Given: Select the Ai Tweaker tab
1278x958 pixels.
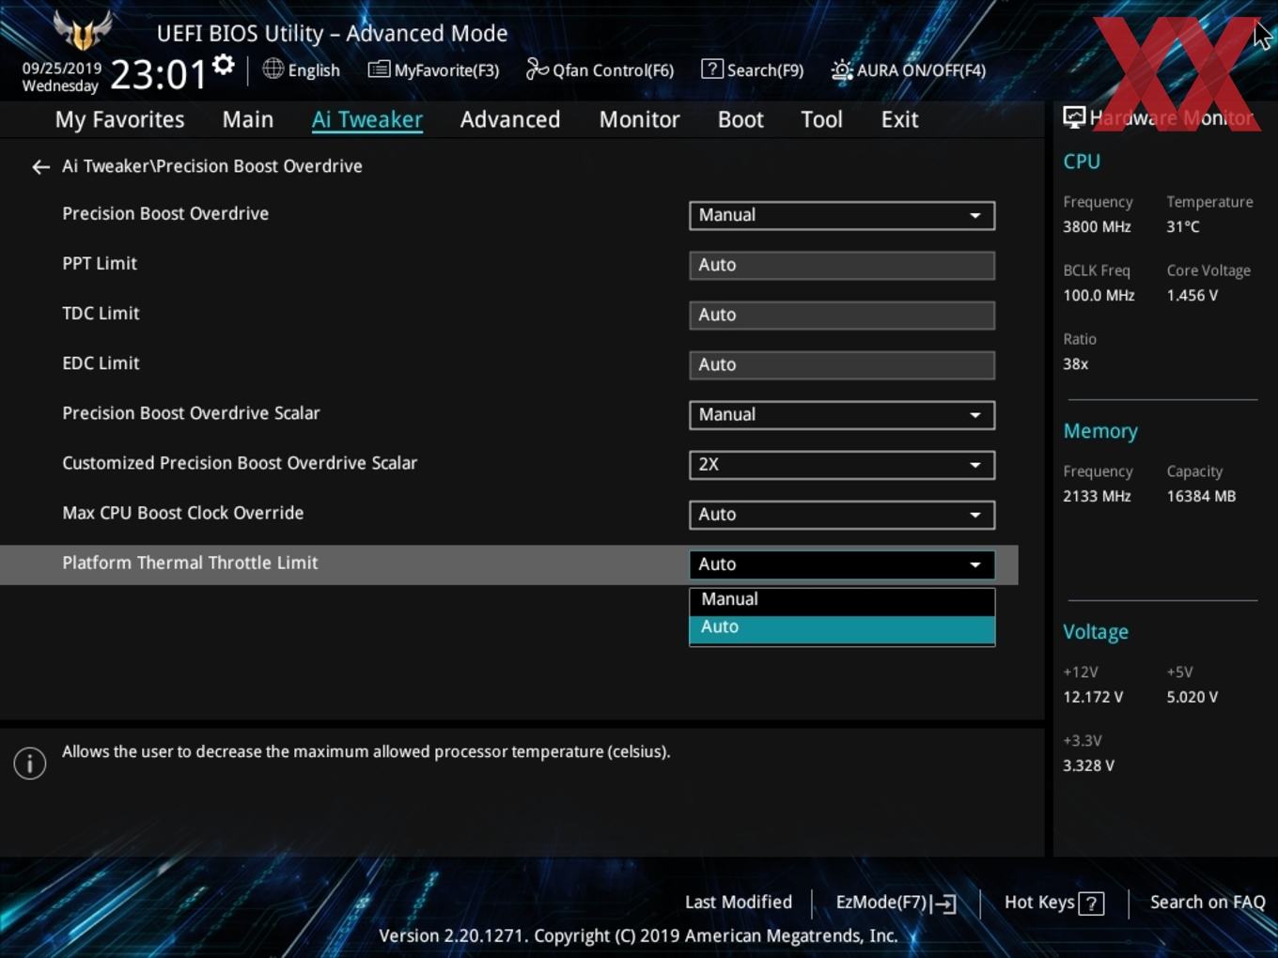Looking at the screenshot, I should [x=367, y=119].
